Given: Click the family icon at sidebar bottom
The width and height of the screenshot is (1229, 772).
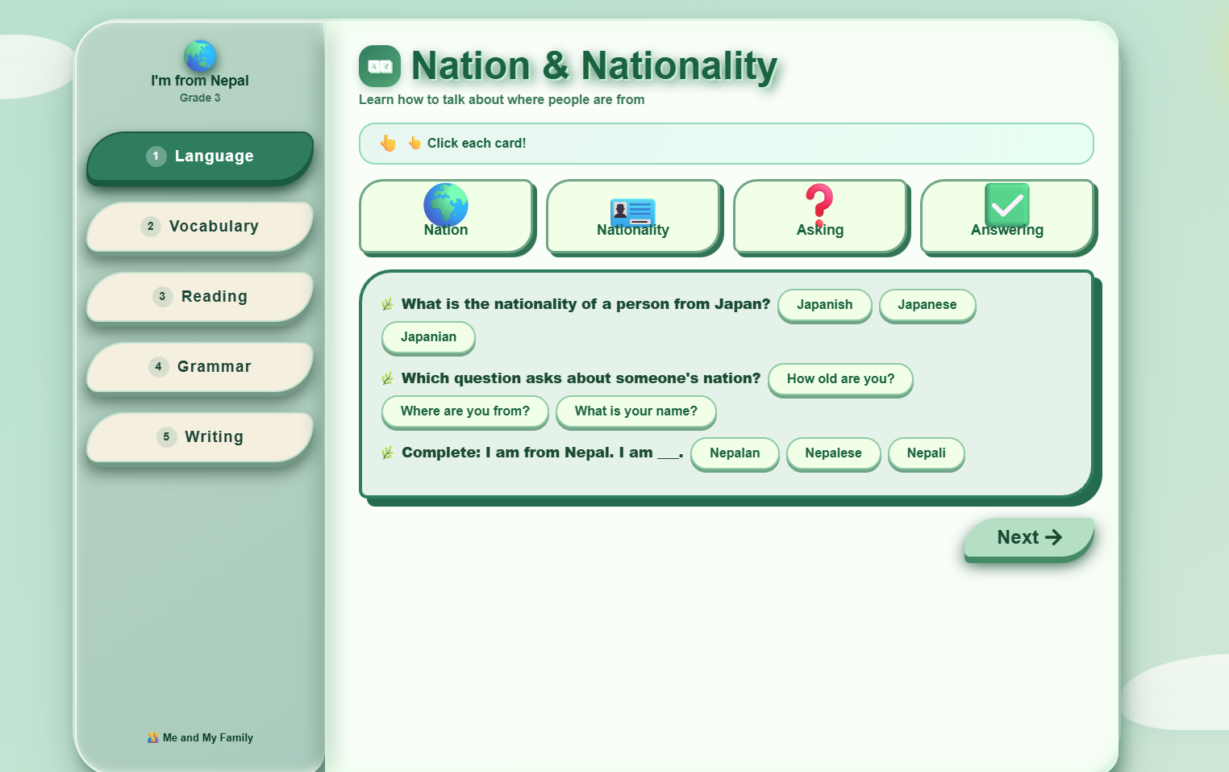Looking at the screenshot, I should click(x=153, y=737).
